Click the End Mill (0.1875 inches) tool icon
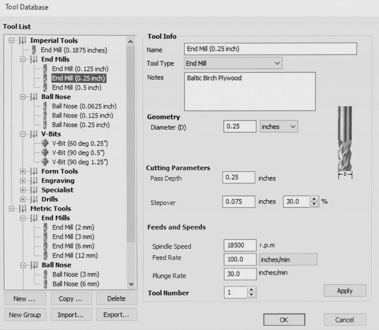This screenshot has height=330, width=379. pyautogui.click(x=34, y=50)
